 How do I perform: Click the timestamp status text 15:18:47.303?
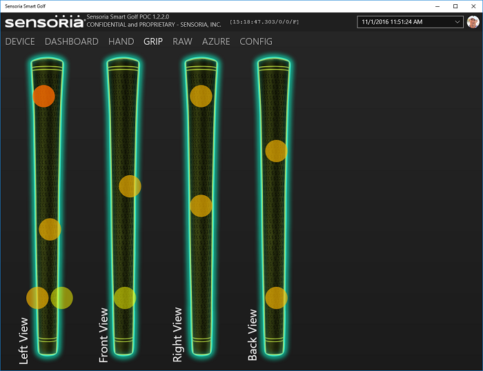click(264, 22)
